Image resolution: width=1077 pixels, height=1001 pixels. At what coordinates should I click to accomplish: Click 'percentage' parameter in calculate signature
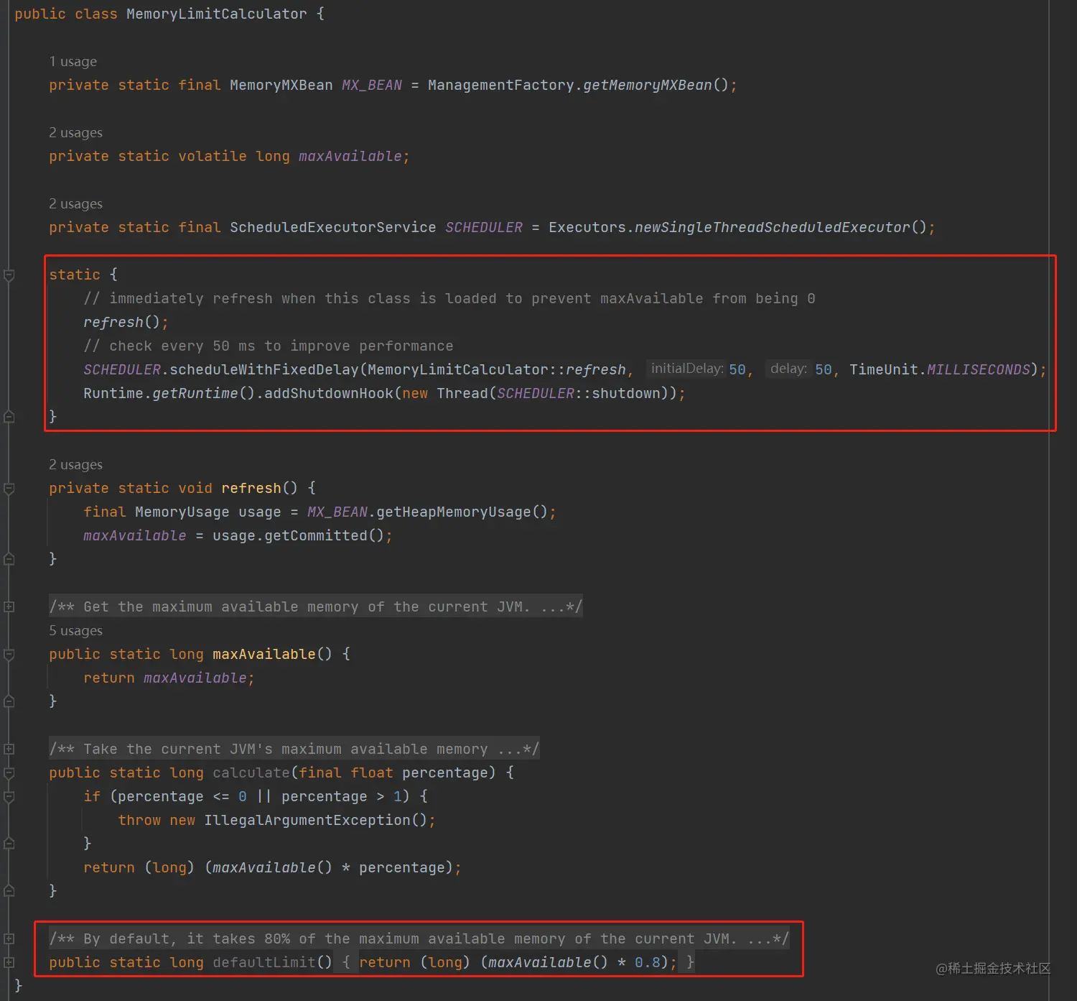click(x=445, y=773)
